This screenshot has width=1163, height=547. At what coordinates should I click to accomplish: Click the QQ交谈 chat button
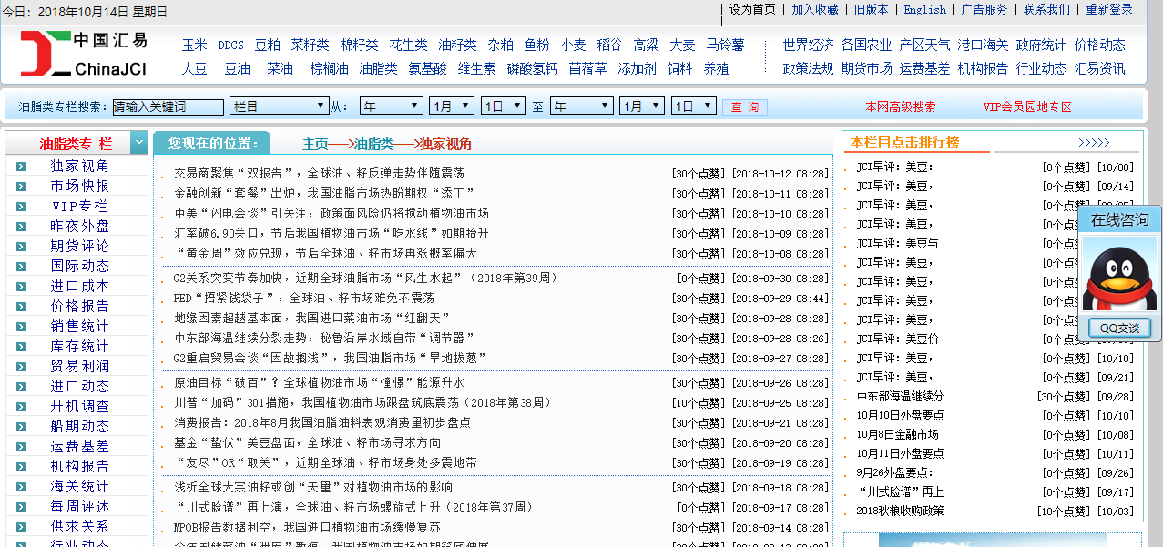[1119, 329]
